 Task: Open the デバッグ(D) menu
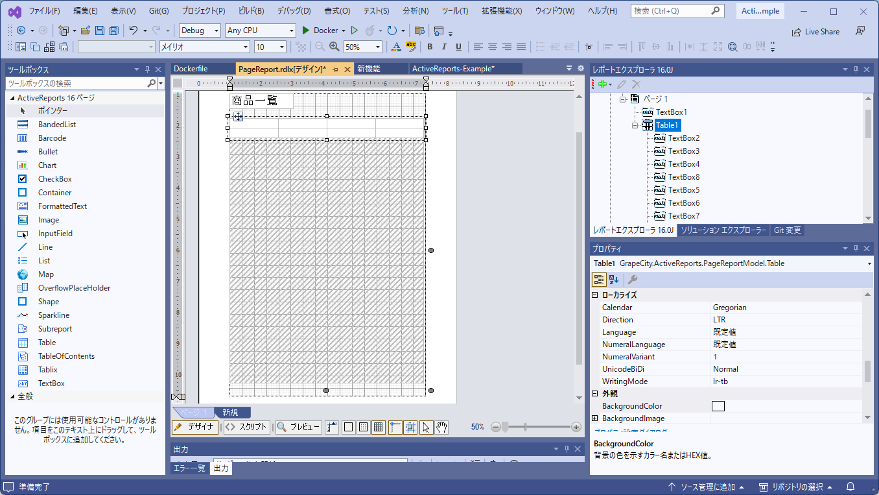click(x=294, y=11)
